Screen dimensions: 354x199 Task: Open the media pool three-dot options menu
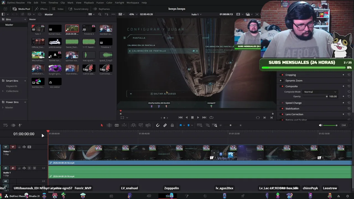click(113, 14)
